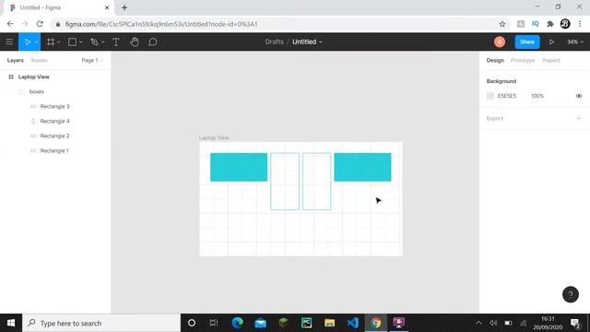Open the browser extensions puzzle menu
This screenshot has width=590, height=332.
549,24
